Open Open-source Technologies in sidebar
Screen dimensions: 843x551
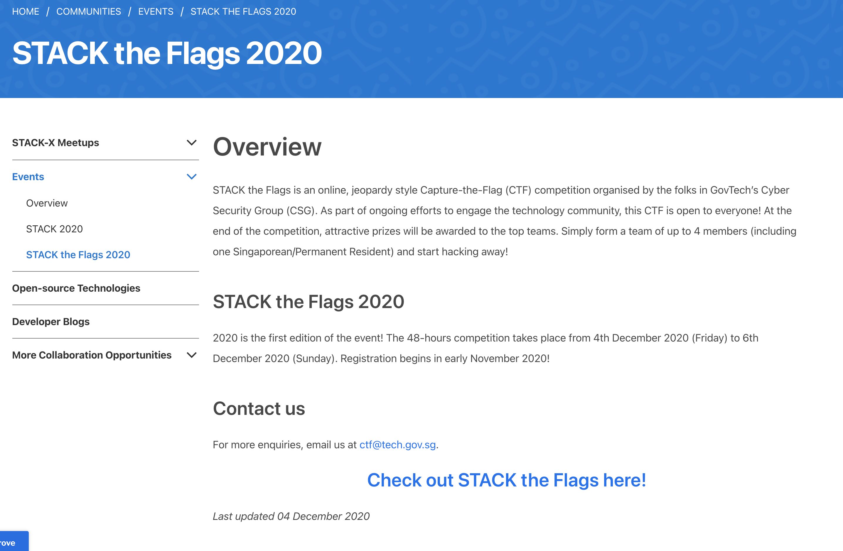point(76,288)
